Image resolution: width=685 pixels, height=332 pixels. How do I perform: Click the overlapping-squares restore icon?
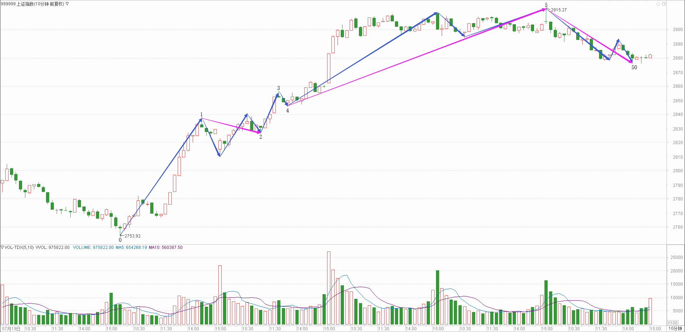(x=664, y=4)
